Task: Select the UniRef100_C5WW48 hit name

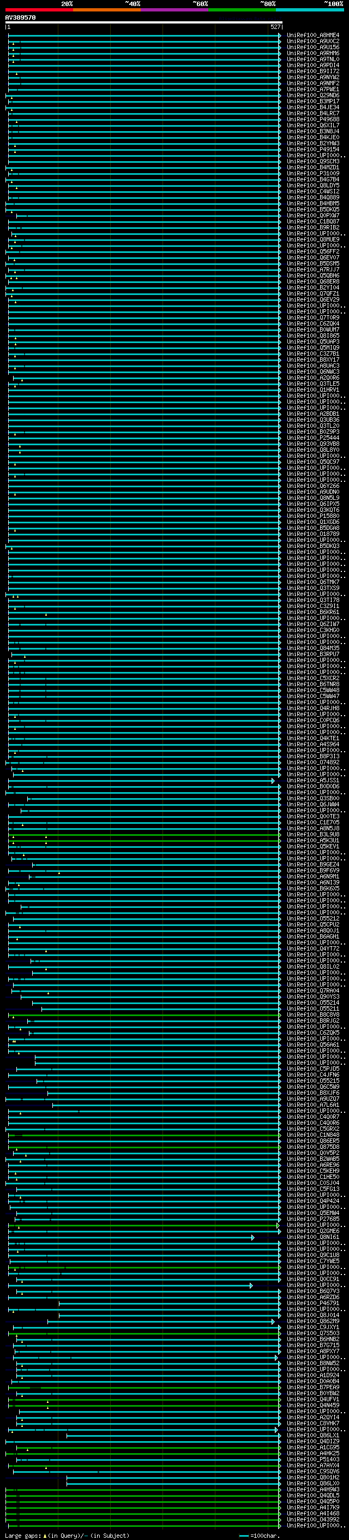Action: (x=312, y=691)
